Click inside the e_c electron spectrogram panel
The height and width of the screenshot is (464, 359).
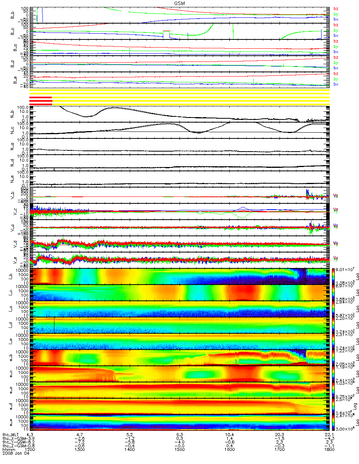[179, 374]
